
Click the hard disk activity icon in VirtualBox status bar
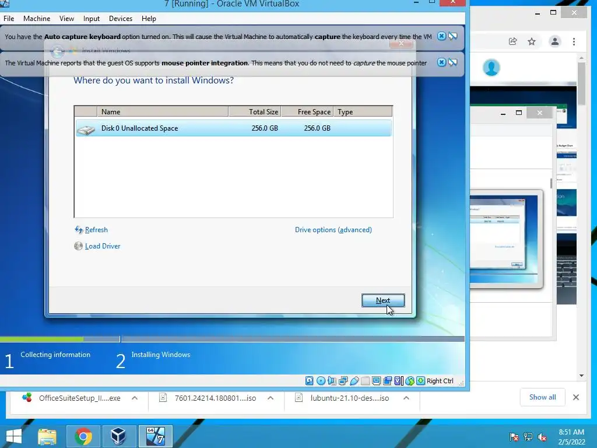pyautogui.click(x=309, y=380)
